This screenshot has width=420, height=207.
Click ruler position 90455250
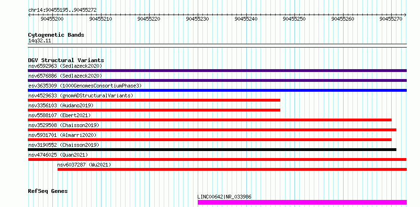pos(294,19)
